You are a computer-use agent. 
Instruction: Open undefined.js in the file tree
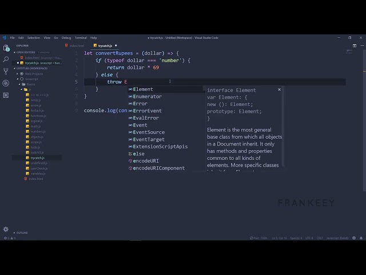coord(39,163)
